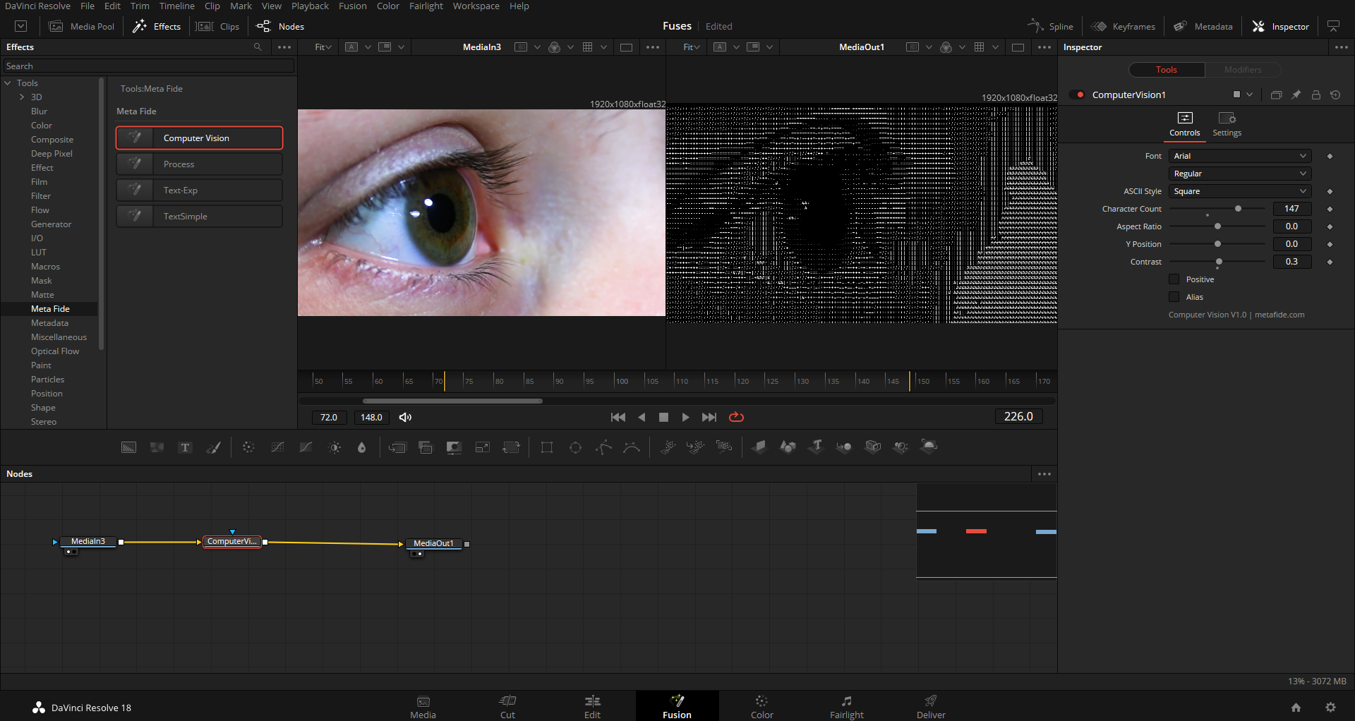Add a Polygon mask tool
The height and width of the screenshot is (721, 1355).
603,447
